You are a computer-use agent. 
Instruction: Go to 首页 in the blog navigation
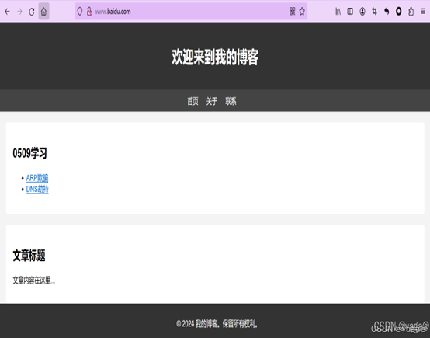pyautogui.click(x=192, y=101)
